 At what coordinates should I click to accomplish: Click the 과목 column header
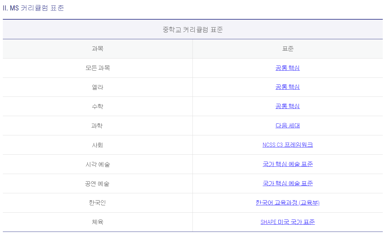pos(98,49)
